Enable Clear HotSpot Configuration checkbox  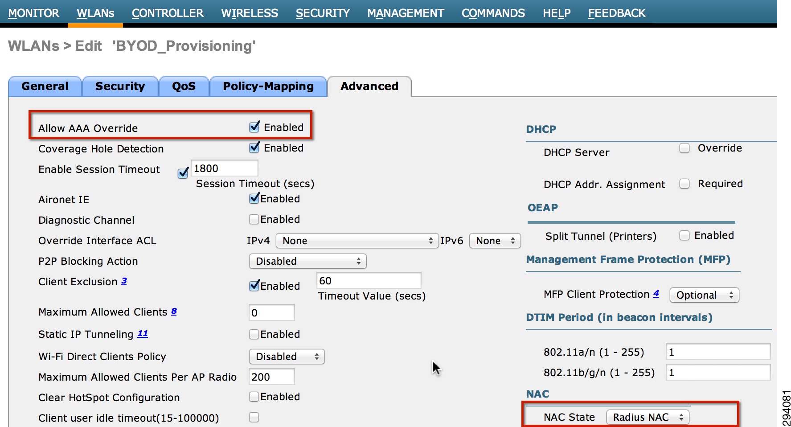click(254, 397)
